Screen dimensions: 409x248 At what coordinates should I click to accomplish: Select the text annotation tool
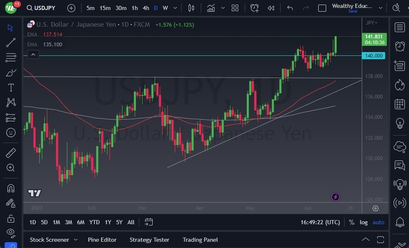(11, 87)
